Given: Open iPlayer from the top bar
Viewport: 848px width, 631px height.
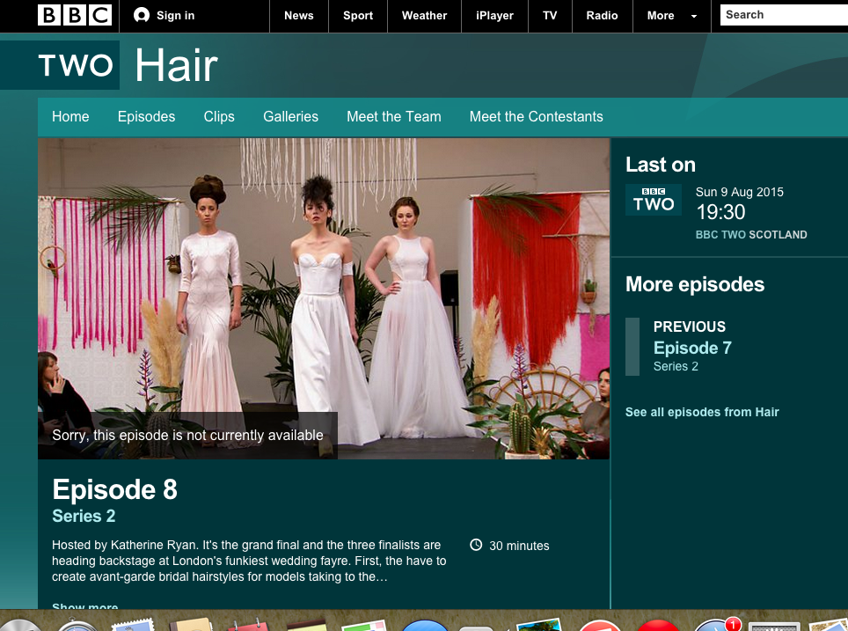Looking at the screenshot, I should pyautogui.click(x=495, y=16).
